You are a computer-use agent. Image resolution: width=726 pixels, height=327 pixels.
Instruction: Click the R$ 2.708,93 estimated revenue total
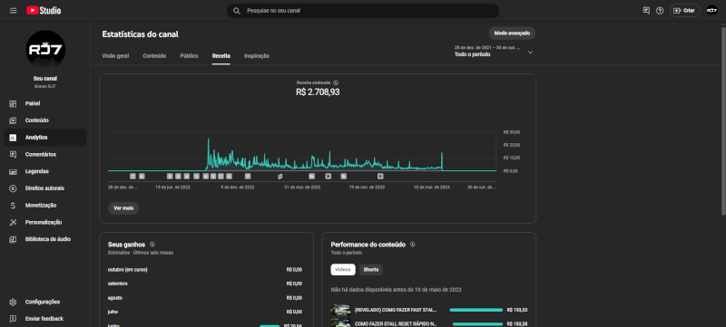point(318,92)
